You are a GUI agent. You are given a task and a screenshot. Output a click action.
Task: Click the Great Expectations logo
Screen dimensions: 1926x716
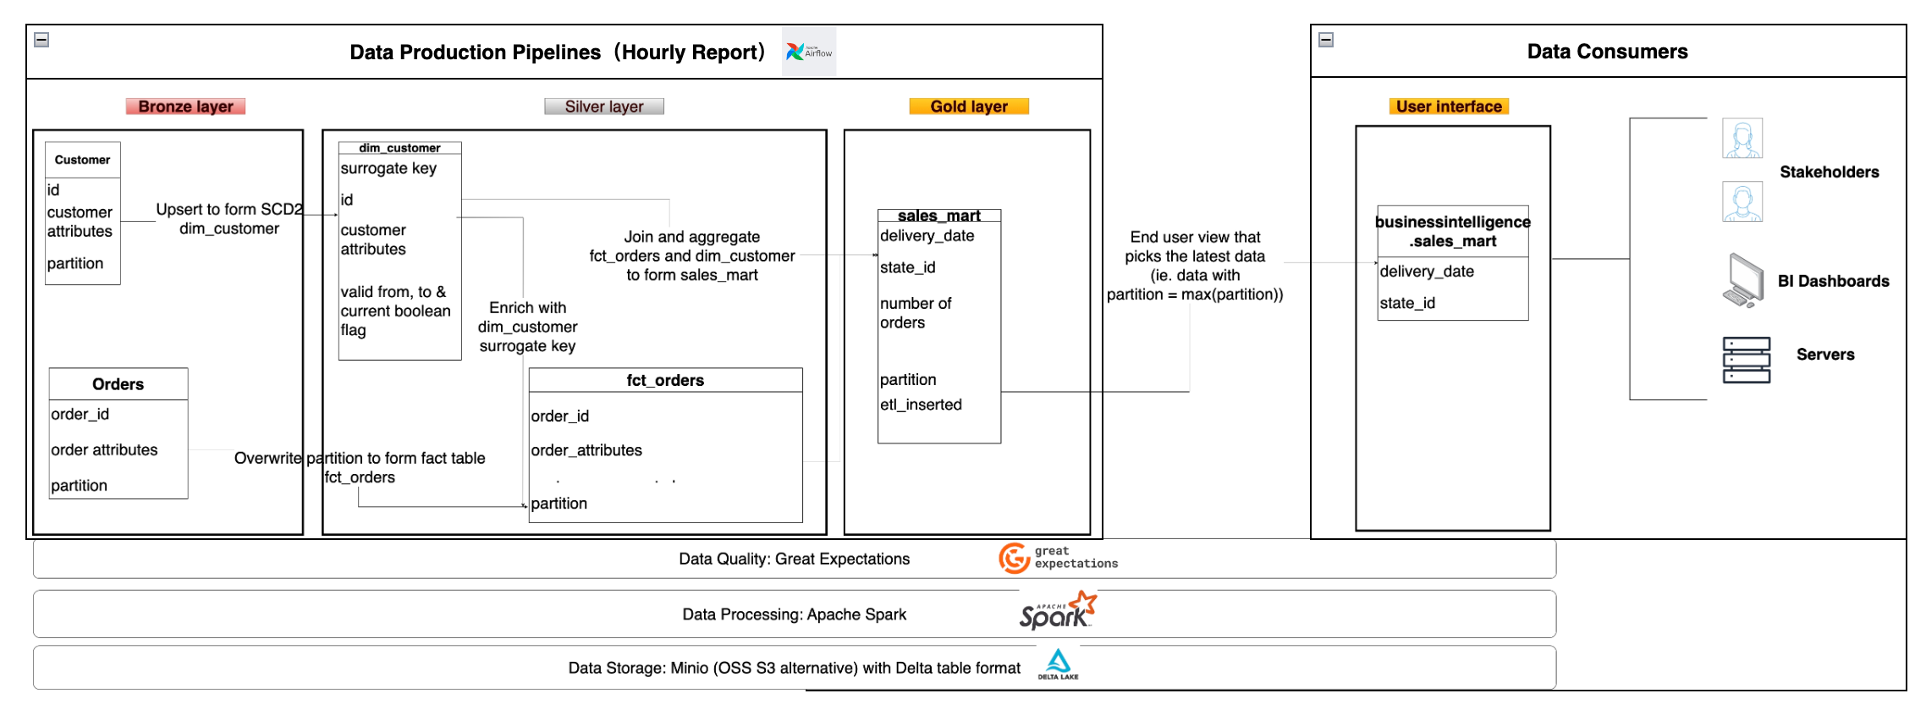(1058, 559)
